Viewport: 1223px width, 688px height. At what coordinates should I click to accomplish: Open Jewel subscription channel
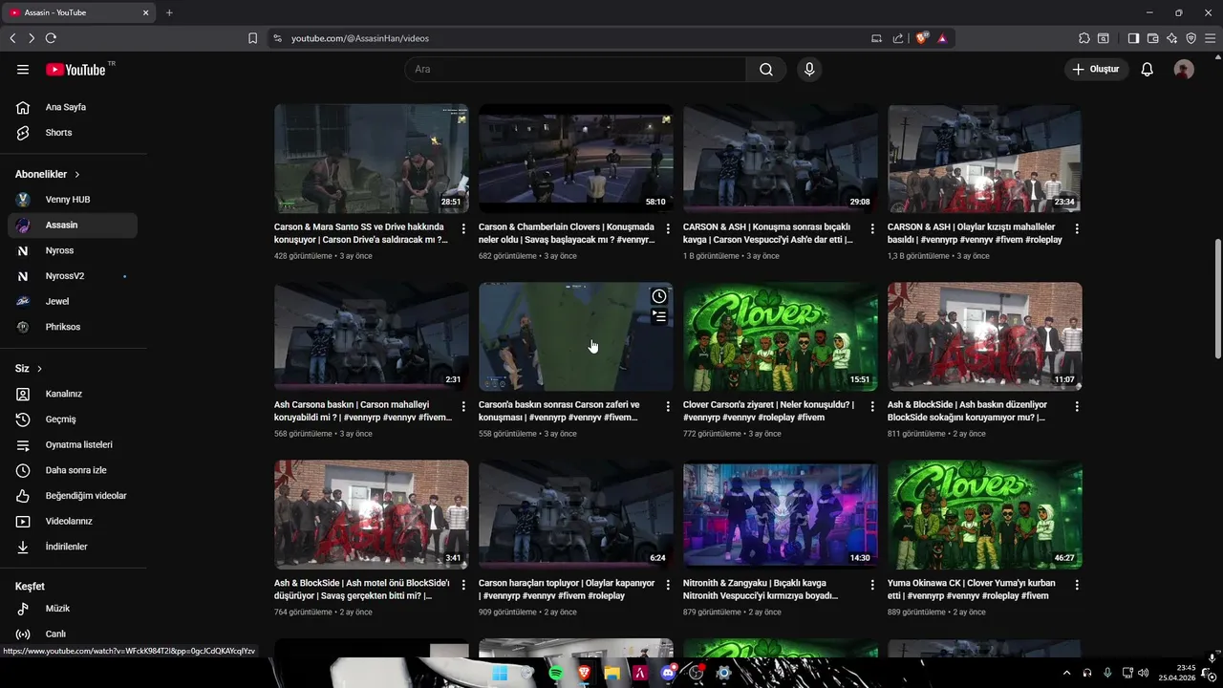pos(73,301)
